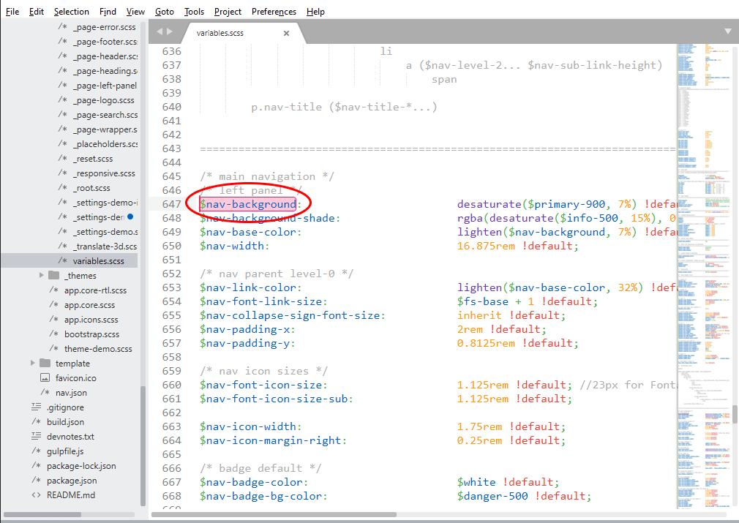Open the tab list dropdown arrow

point(728,31)
